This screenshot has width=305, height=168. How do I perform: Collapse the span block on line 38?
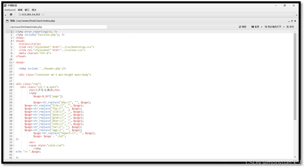tap(13, 145)
